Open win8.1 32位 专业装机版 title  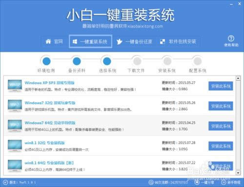(x=44, y=143)
